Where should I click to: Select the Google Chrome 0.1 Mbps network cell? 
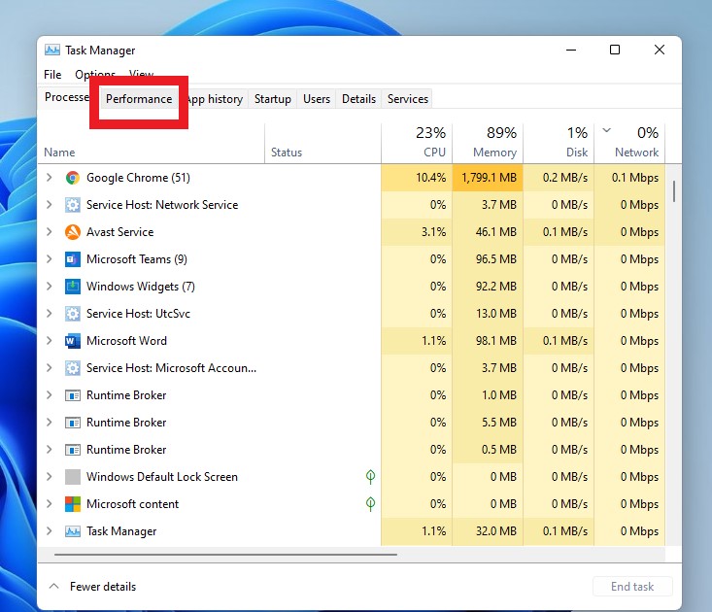[x=629, y=178]
